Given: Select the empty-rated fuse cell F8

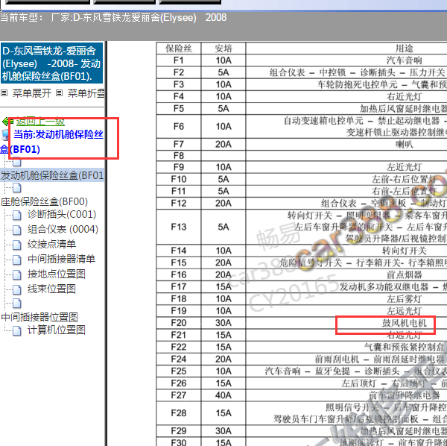Looking at the screenshot, I should tap(179, 156).
